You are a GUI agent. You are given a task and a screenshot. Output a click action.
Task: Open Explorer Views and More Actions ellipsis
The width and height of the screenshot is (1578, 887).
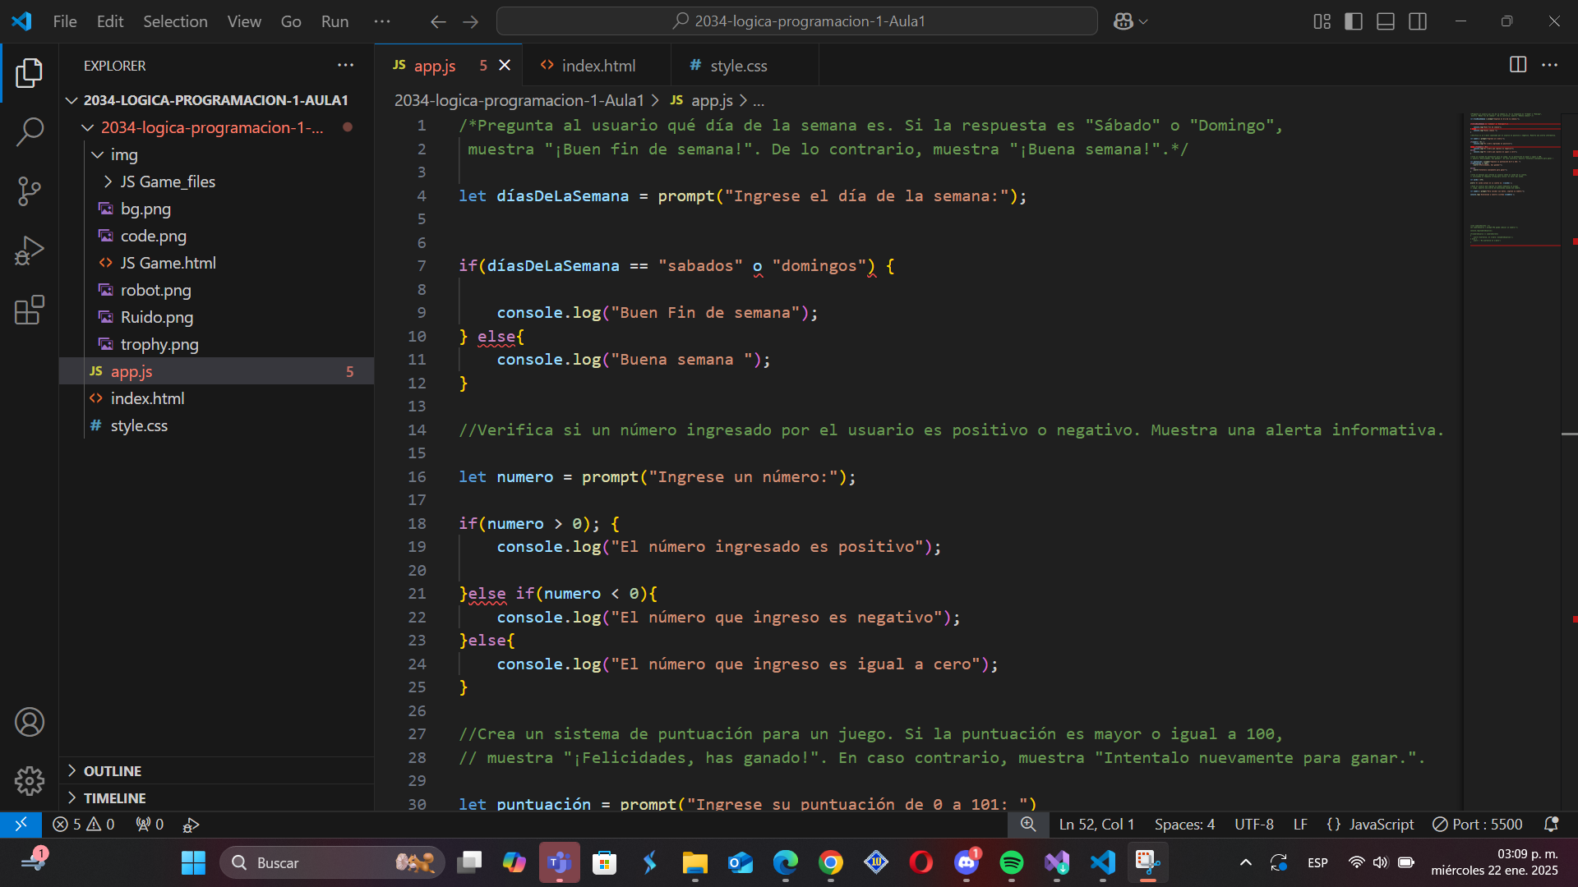coord(345,65)
